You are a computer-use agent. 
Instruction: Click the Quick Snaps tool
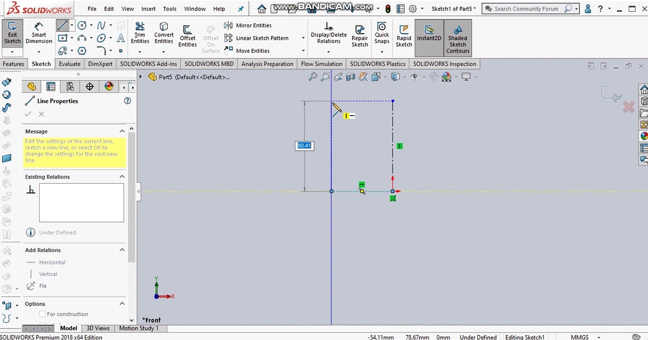(x=382, y=33)
